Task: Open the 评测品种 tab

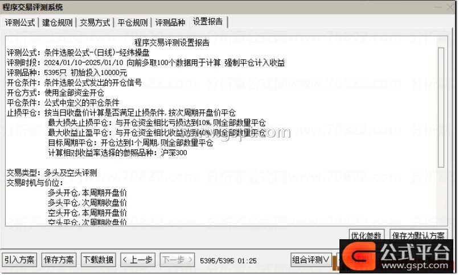Action: (x=170, y=23)
